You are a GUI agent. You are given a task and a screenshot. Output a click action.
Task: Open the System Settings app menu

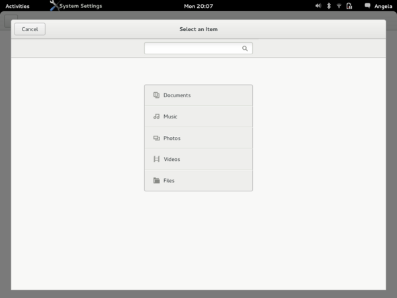[76, 6]
